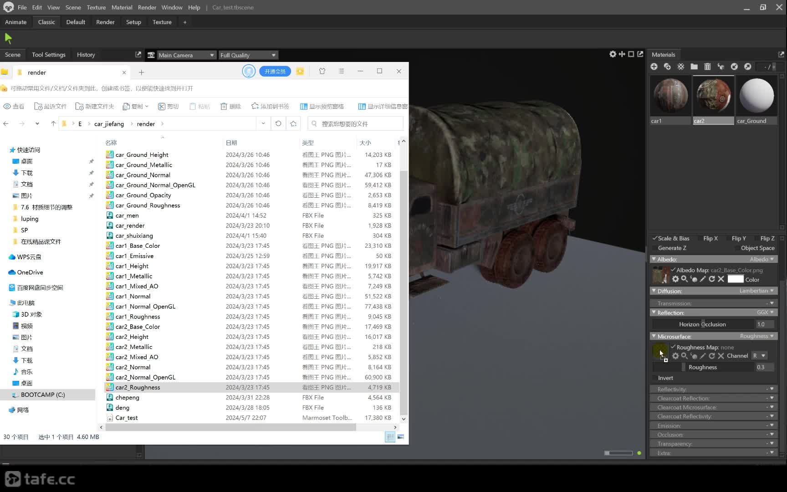This screenshot has width=787, height=492.
Task: Click the checkered sphere material icon
Action: [x=680, y=67]
